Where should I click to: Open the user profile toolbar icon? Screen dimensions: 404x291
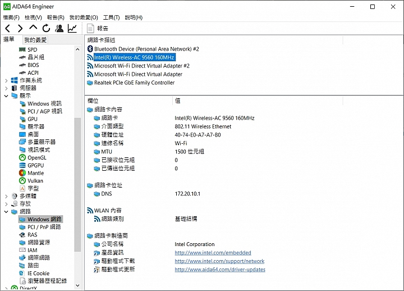click(59, 28)
